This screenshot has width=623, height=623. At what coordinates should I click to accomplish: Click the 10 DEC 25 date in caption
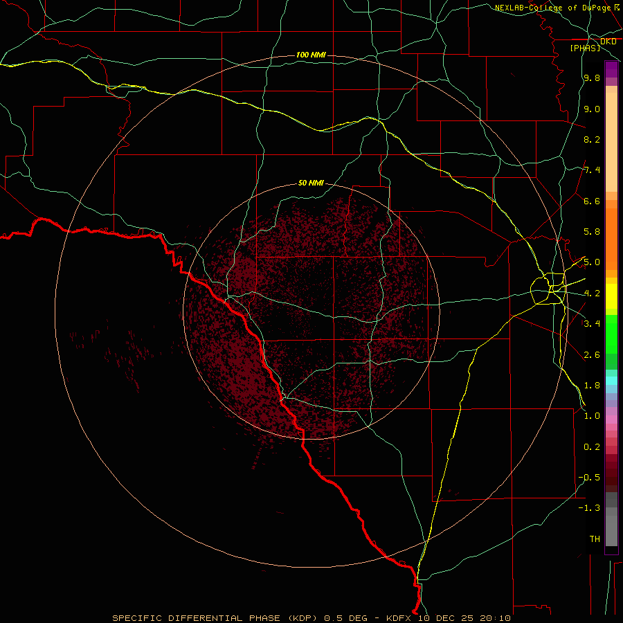click(x=446, y=618)
